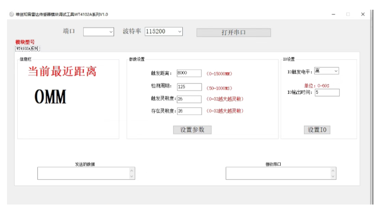The width and height of the screenshot is (377, 211).
Task: Click the down arrow of 发送的数据 scrollbar
Action: coord(132,176)
